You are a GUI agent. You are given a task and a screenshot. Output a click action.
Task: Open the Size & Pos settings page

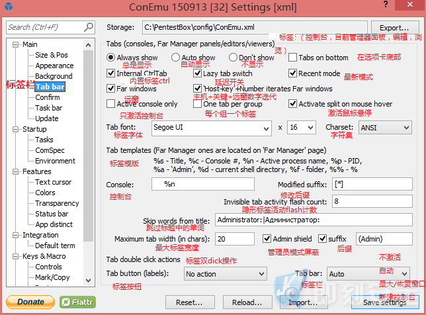[52, 55]
